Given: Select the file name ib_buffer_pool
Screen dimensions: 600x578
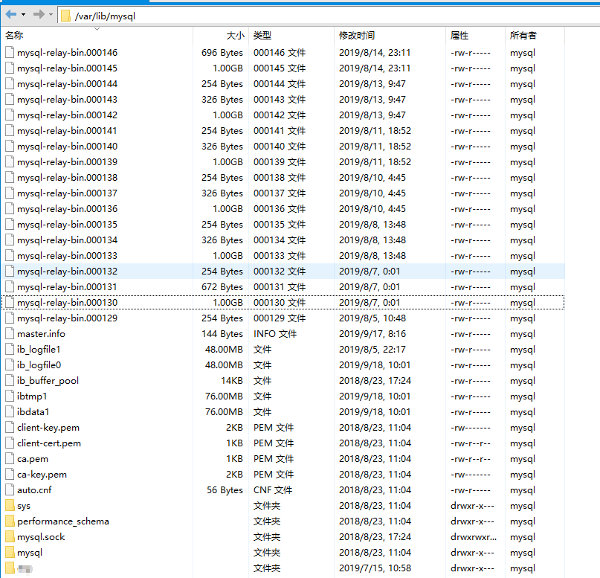Looking at the screenshot, I should click(x=48, y=381).
